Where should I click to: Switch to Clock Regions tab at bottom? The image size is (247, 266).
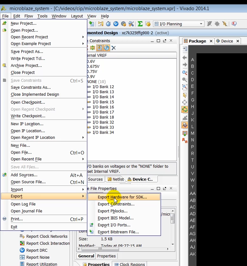point(130,264)
